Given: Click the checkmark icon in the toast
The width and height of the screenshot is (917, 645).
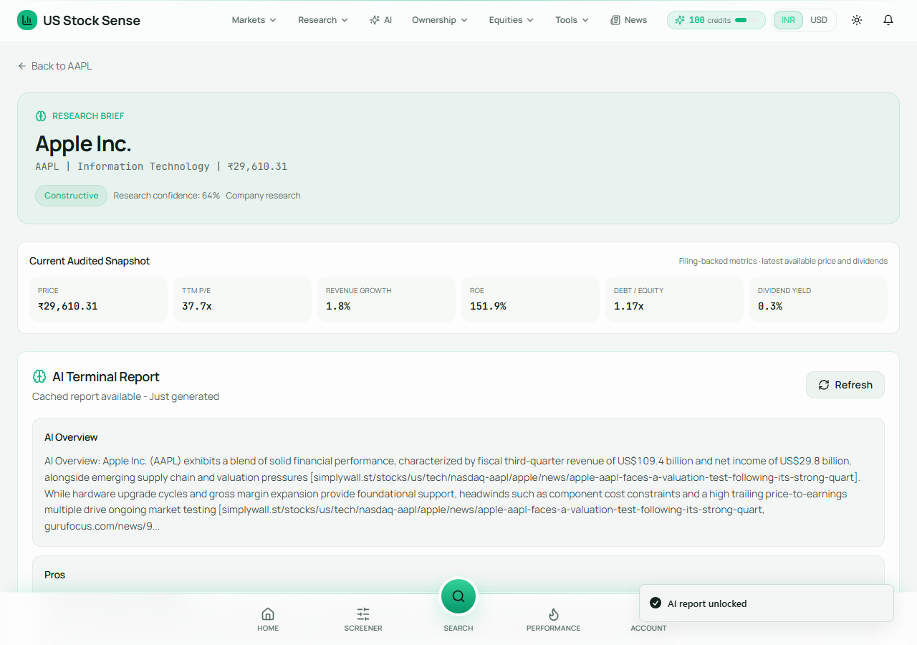Looking at the screenshot, I should click(656, 603).
